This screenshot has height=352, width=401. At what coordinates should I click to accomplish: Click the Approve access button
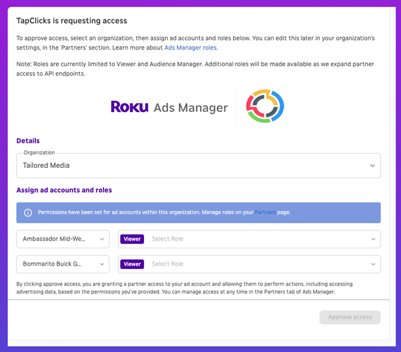click(x=350, y=317)
